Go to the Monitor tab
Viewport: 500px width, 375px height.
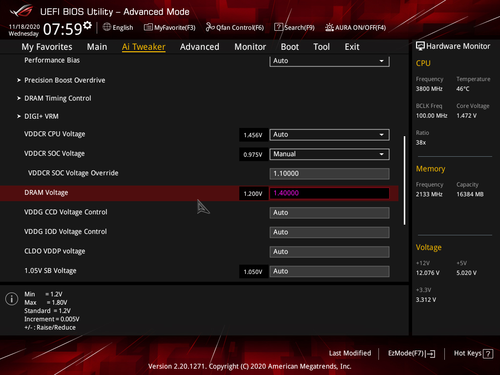250,47
